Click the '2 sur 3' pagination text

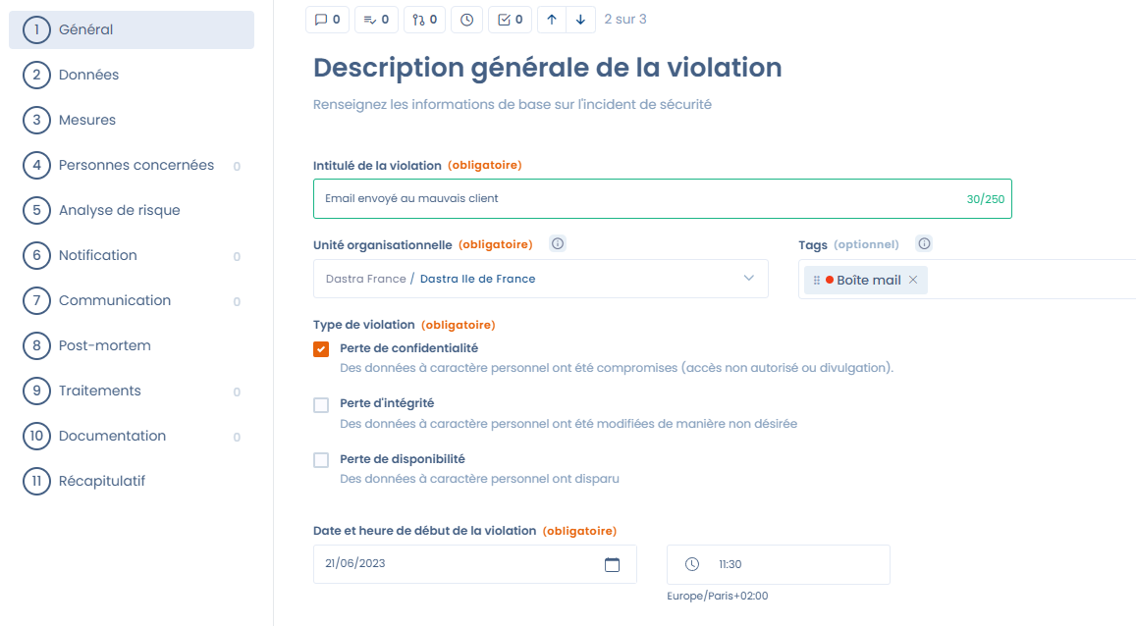pos(625,20)
